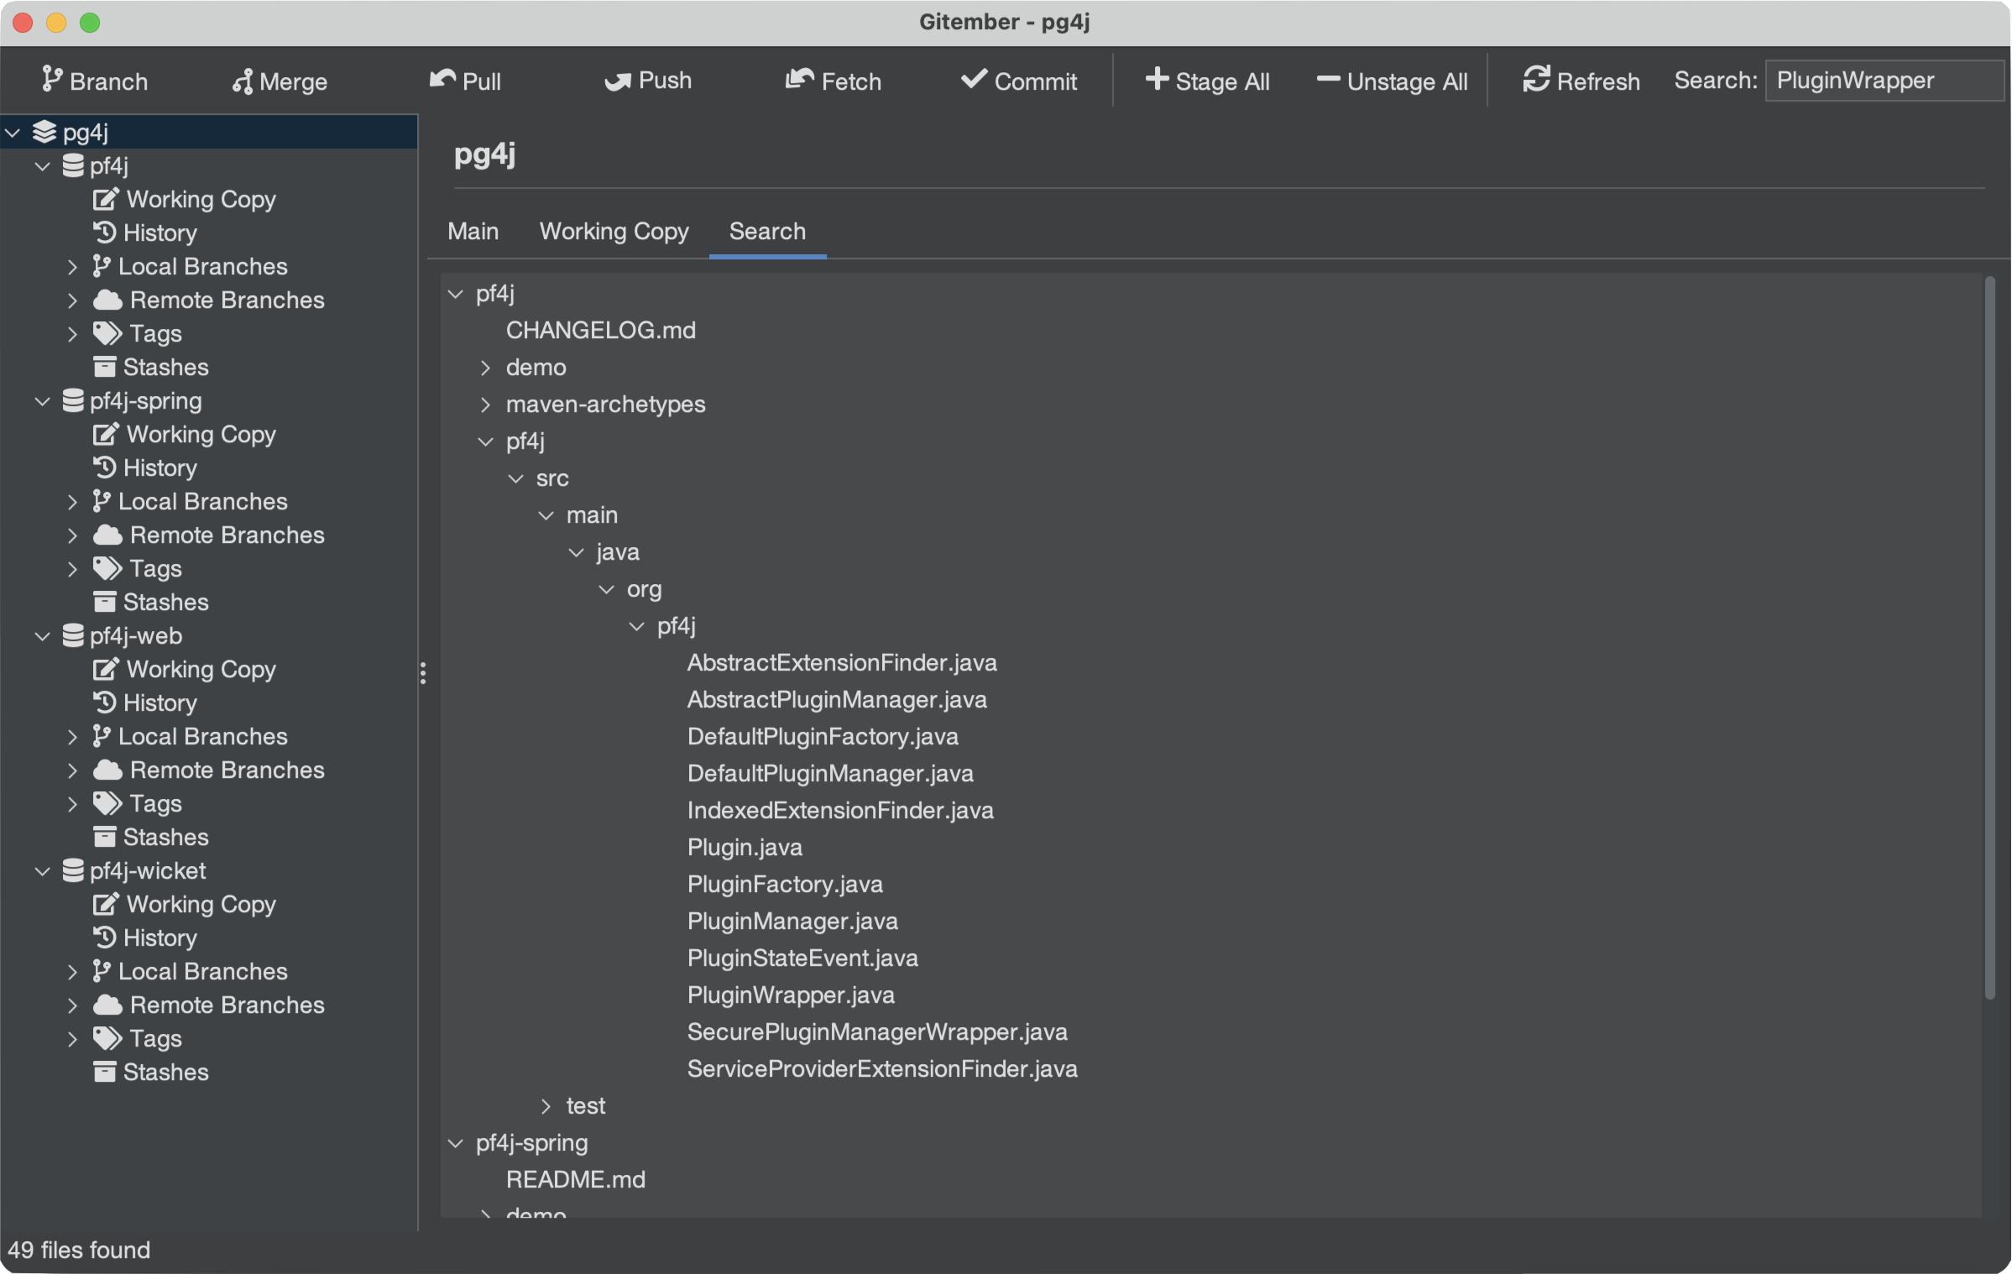Screen dimensions: 2012x1274
Task: Click the Branch toolbar icon
Action: (52, 81)
